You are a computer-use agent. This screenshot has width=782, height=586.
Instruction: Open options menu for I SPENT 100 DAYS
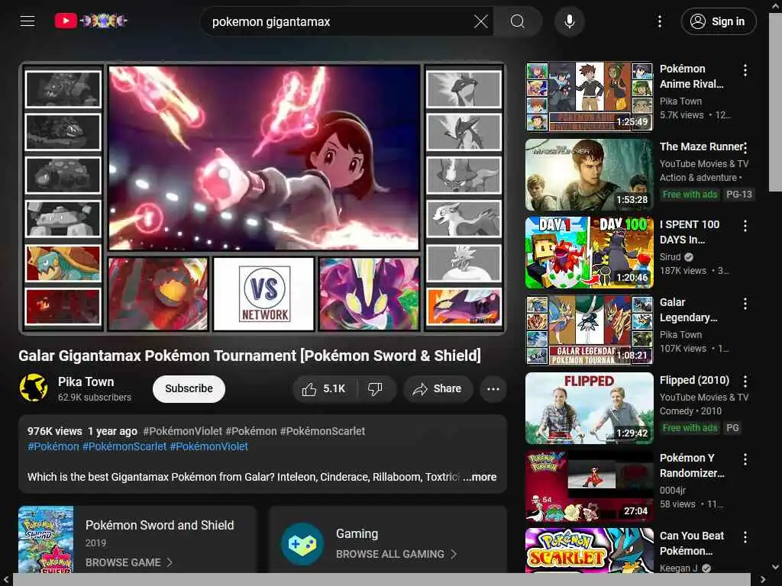click(745, 226)
